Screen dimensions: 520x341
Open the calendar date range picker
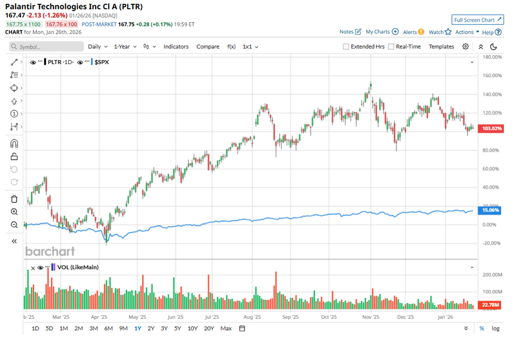click(x=242, y=328)
